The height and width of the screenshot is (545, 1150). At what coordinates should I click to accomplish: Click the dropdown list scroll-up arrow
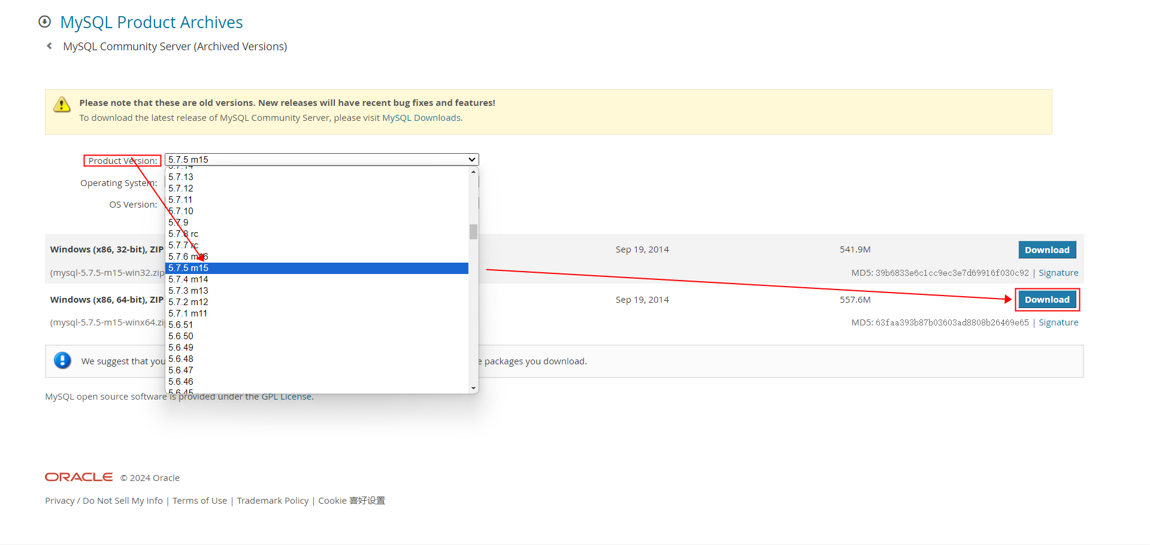[x=473, y=172]
